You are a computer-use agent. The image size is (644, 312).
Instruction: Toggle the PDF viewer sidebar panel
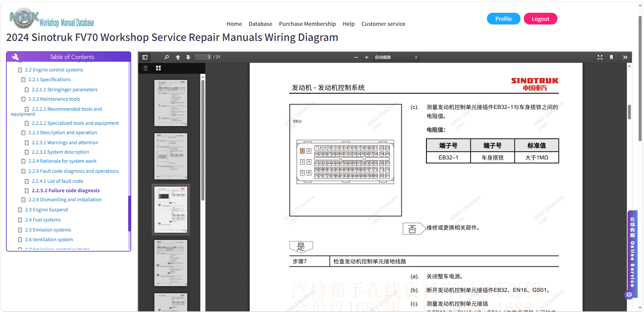click(145, 57)
